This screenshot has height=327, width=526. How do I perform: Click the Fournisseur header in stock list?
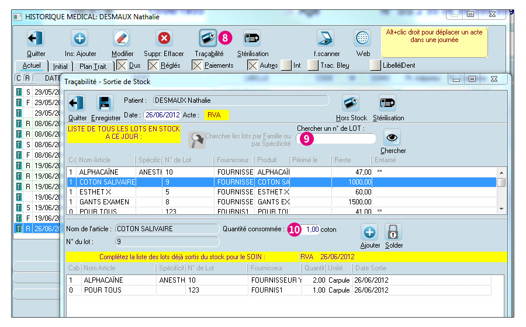point(233,160)
